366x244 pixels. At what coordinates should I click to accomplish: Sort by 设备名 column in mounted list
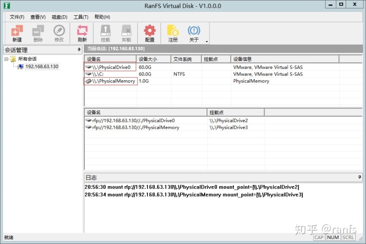click(146, 113)
